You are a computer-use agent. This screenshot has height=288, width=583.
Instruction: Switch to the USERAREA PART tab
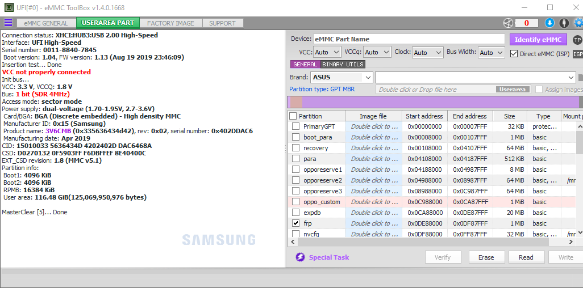click(x=108, y=23)
